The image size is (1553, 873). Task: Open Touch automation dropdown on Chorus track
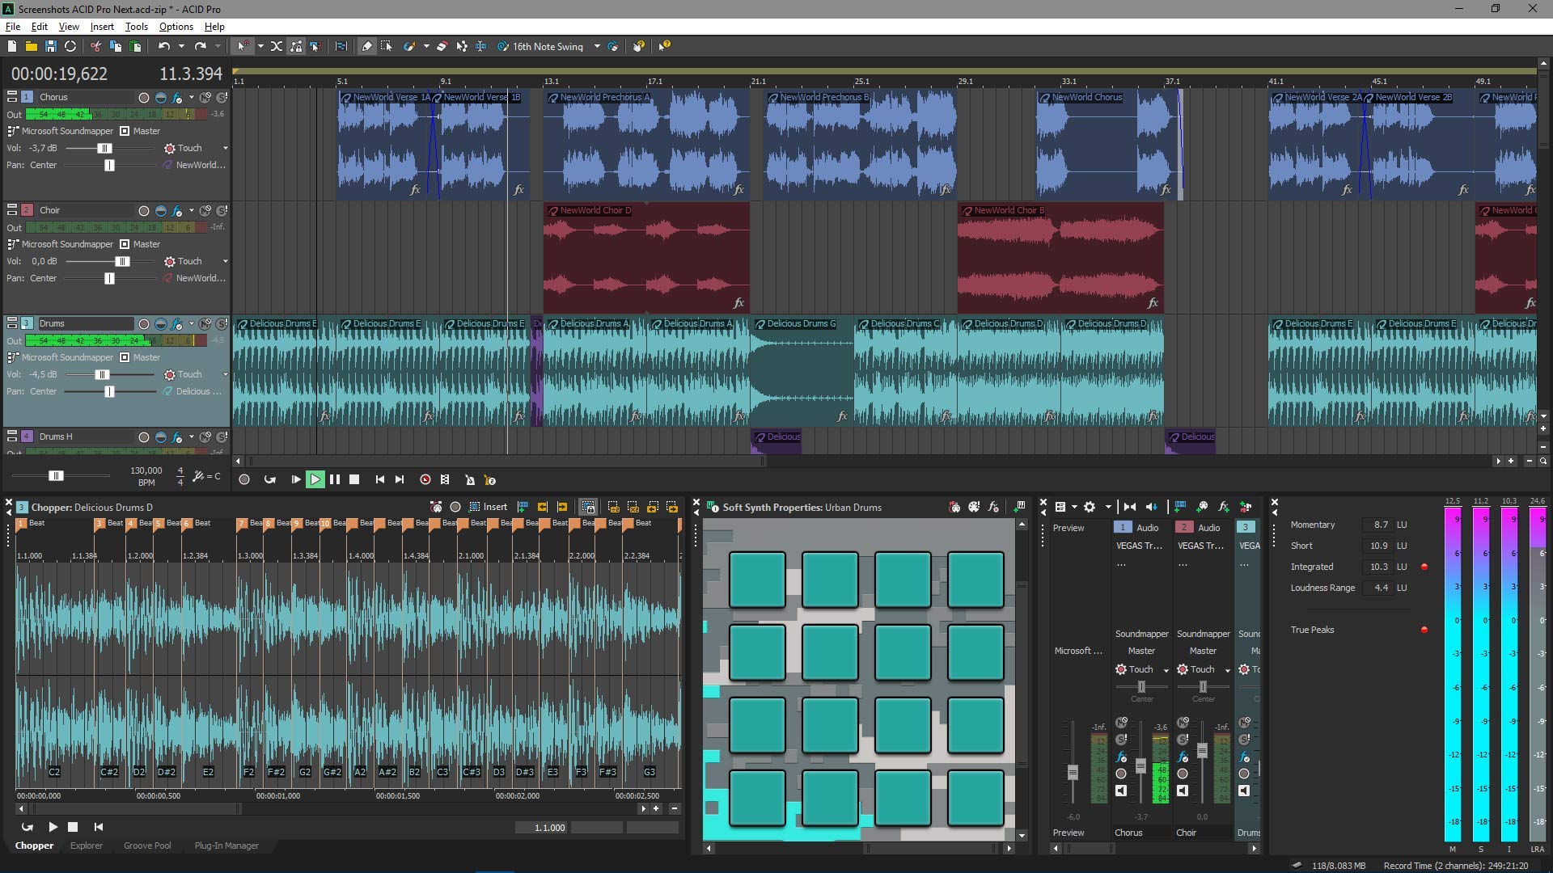pyautogui.click(x=225, y=148)
